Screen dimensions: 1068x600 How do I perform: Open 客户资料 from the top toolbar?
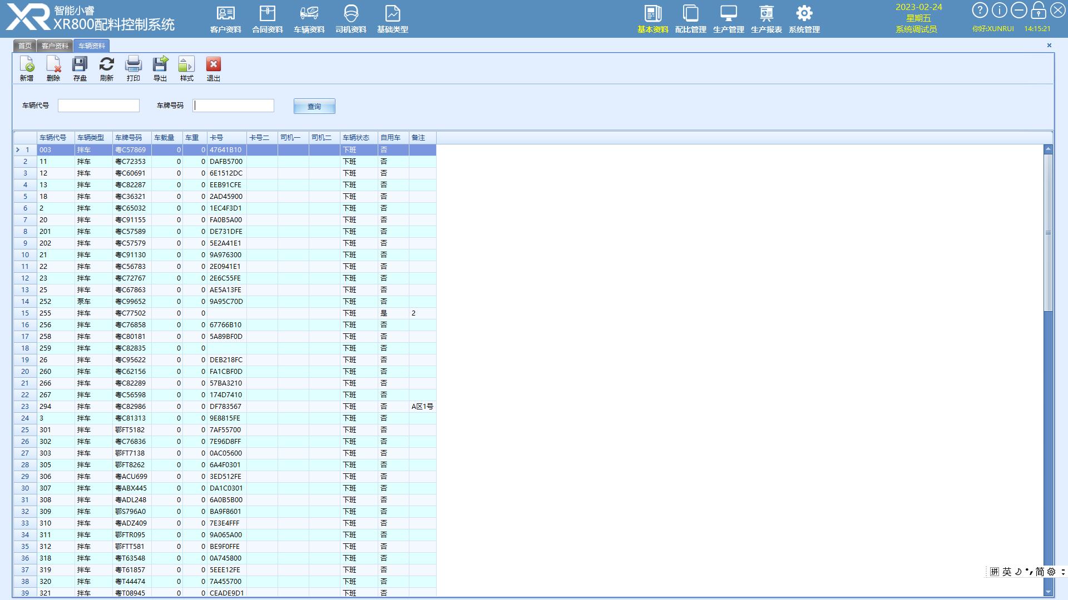[x=225, y=19]
